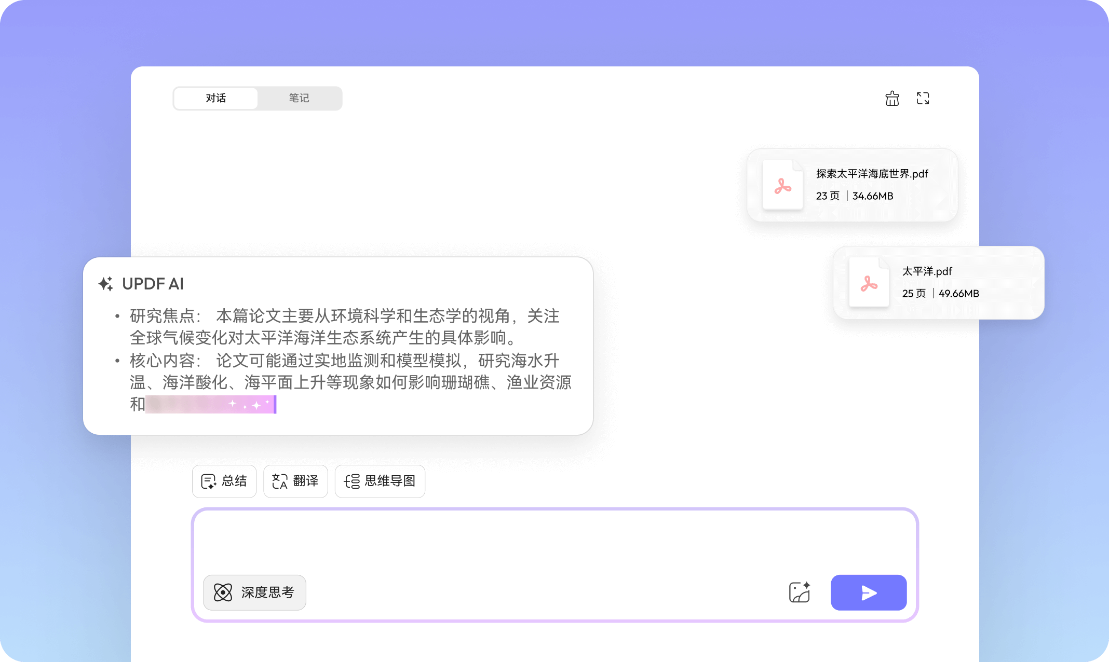
Task: Switch to the 对话 tab
Action: pos(216,98)
